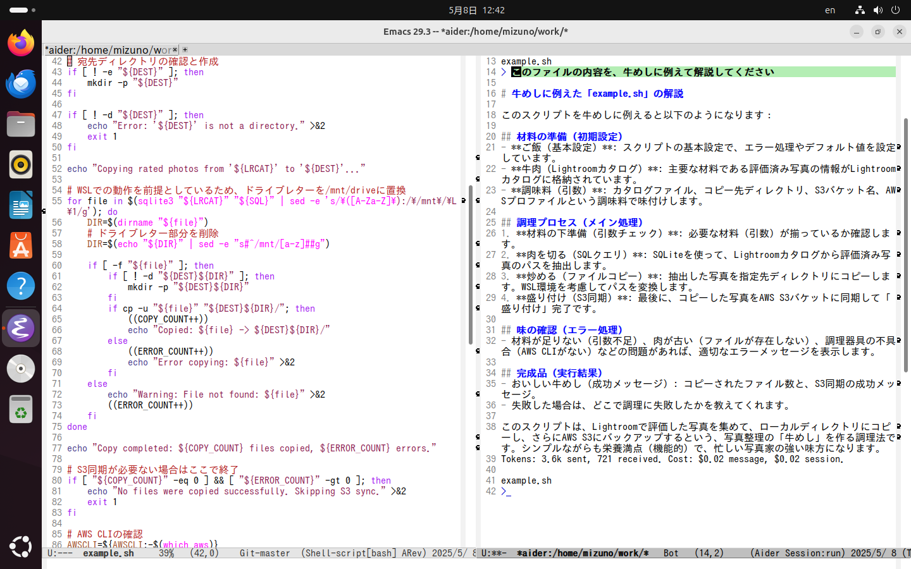Click the Emacs icon in the dock
This screenshot has width=911, height=569.
click(21, 328)
